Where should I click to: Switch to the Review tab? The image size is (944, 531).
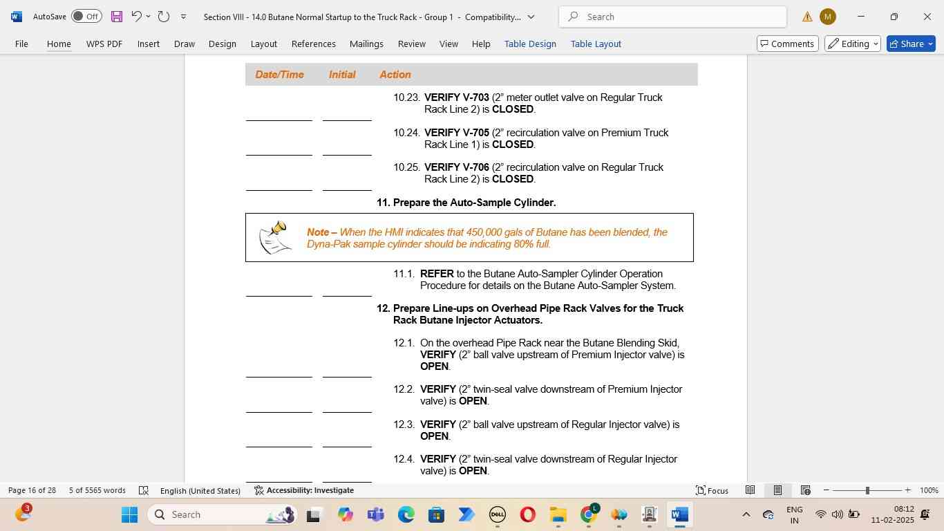412,44
